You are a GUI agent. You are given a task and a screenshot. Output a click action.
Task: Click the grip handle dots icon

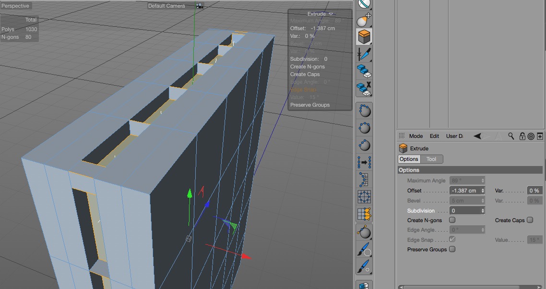[x=402, y=136]
